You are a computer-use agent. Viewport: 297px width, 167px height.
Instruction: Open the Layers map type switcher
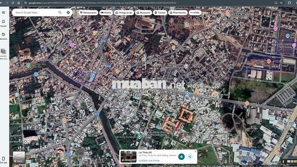pyautogui.click(x=19, y=157)
